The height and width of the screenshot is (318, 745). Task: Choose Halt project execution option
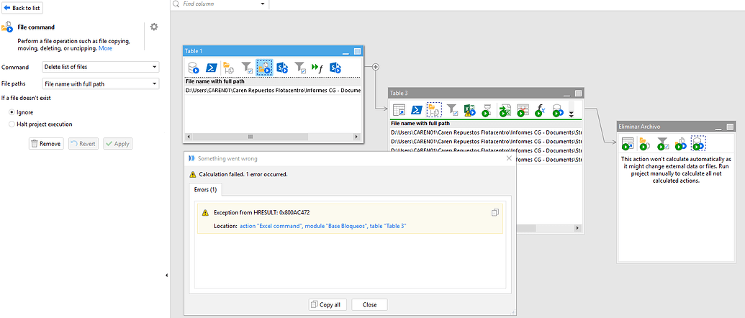click(12, 124)
